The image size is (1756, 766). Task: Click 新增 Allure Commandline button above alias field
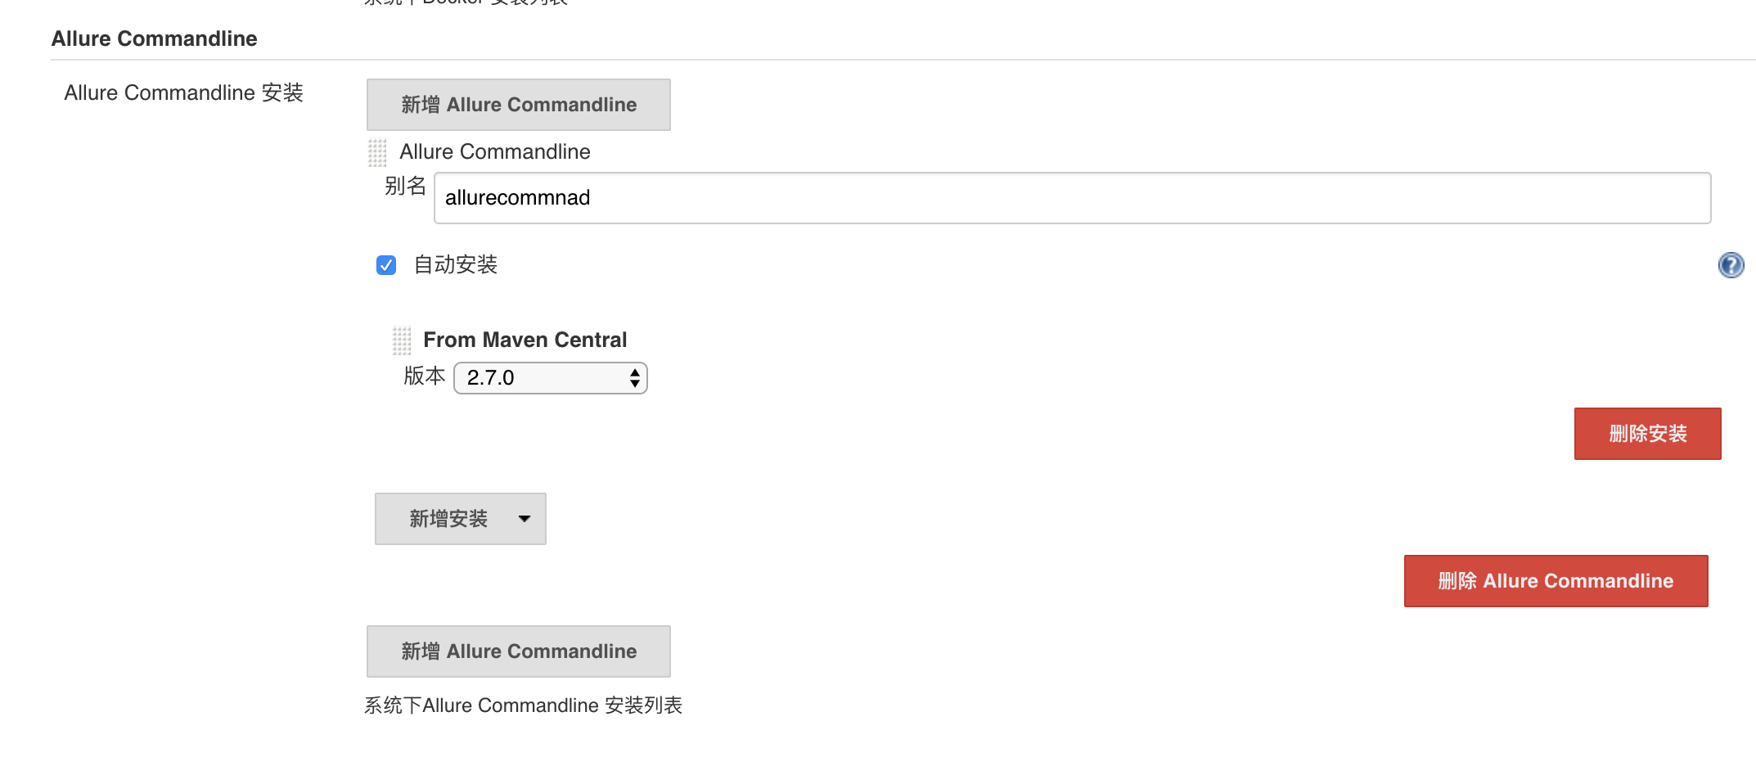(x=518, y=105)
